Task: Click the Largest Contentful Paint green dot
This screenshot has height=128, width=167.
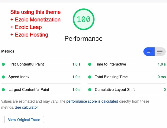Action: click(x=3, y=90)
